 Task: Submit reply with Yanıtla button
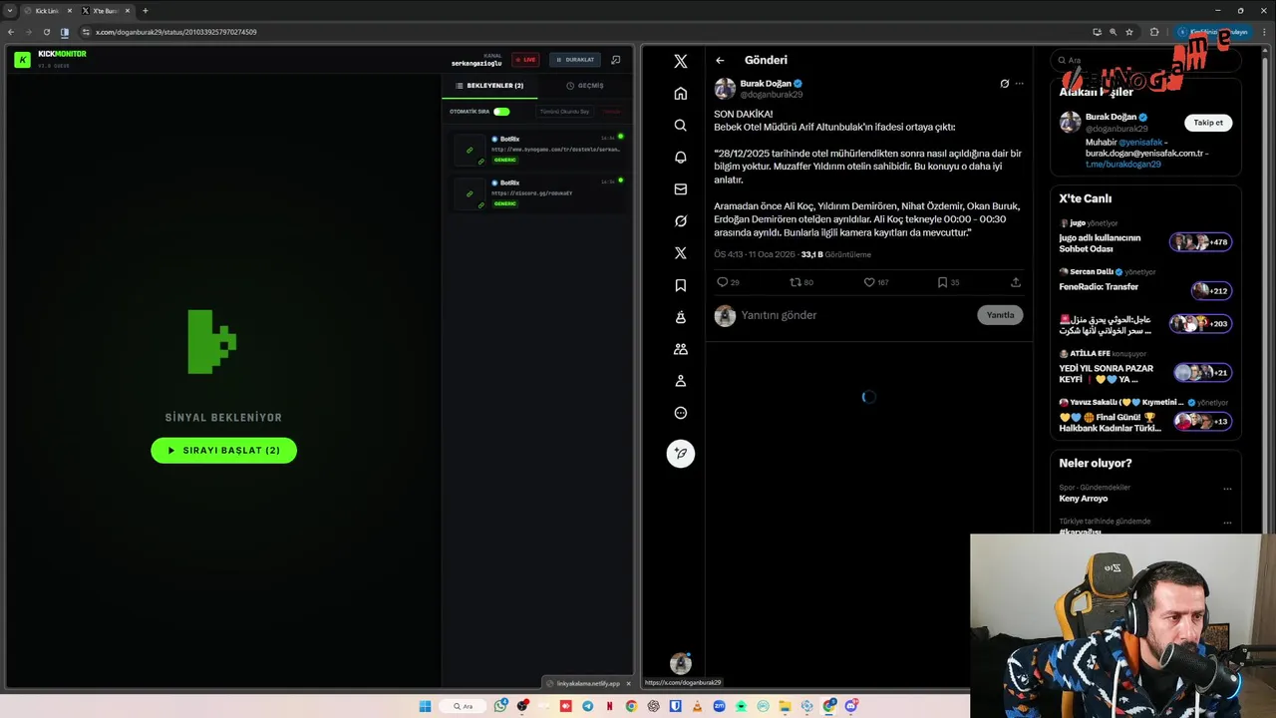click(1000, 315)
